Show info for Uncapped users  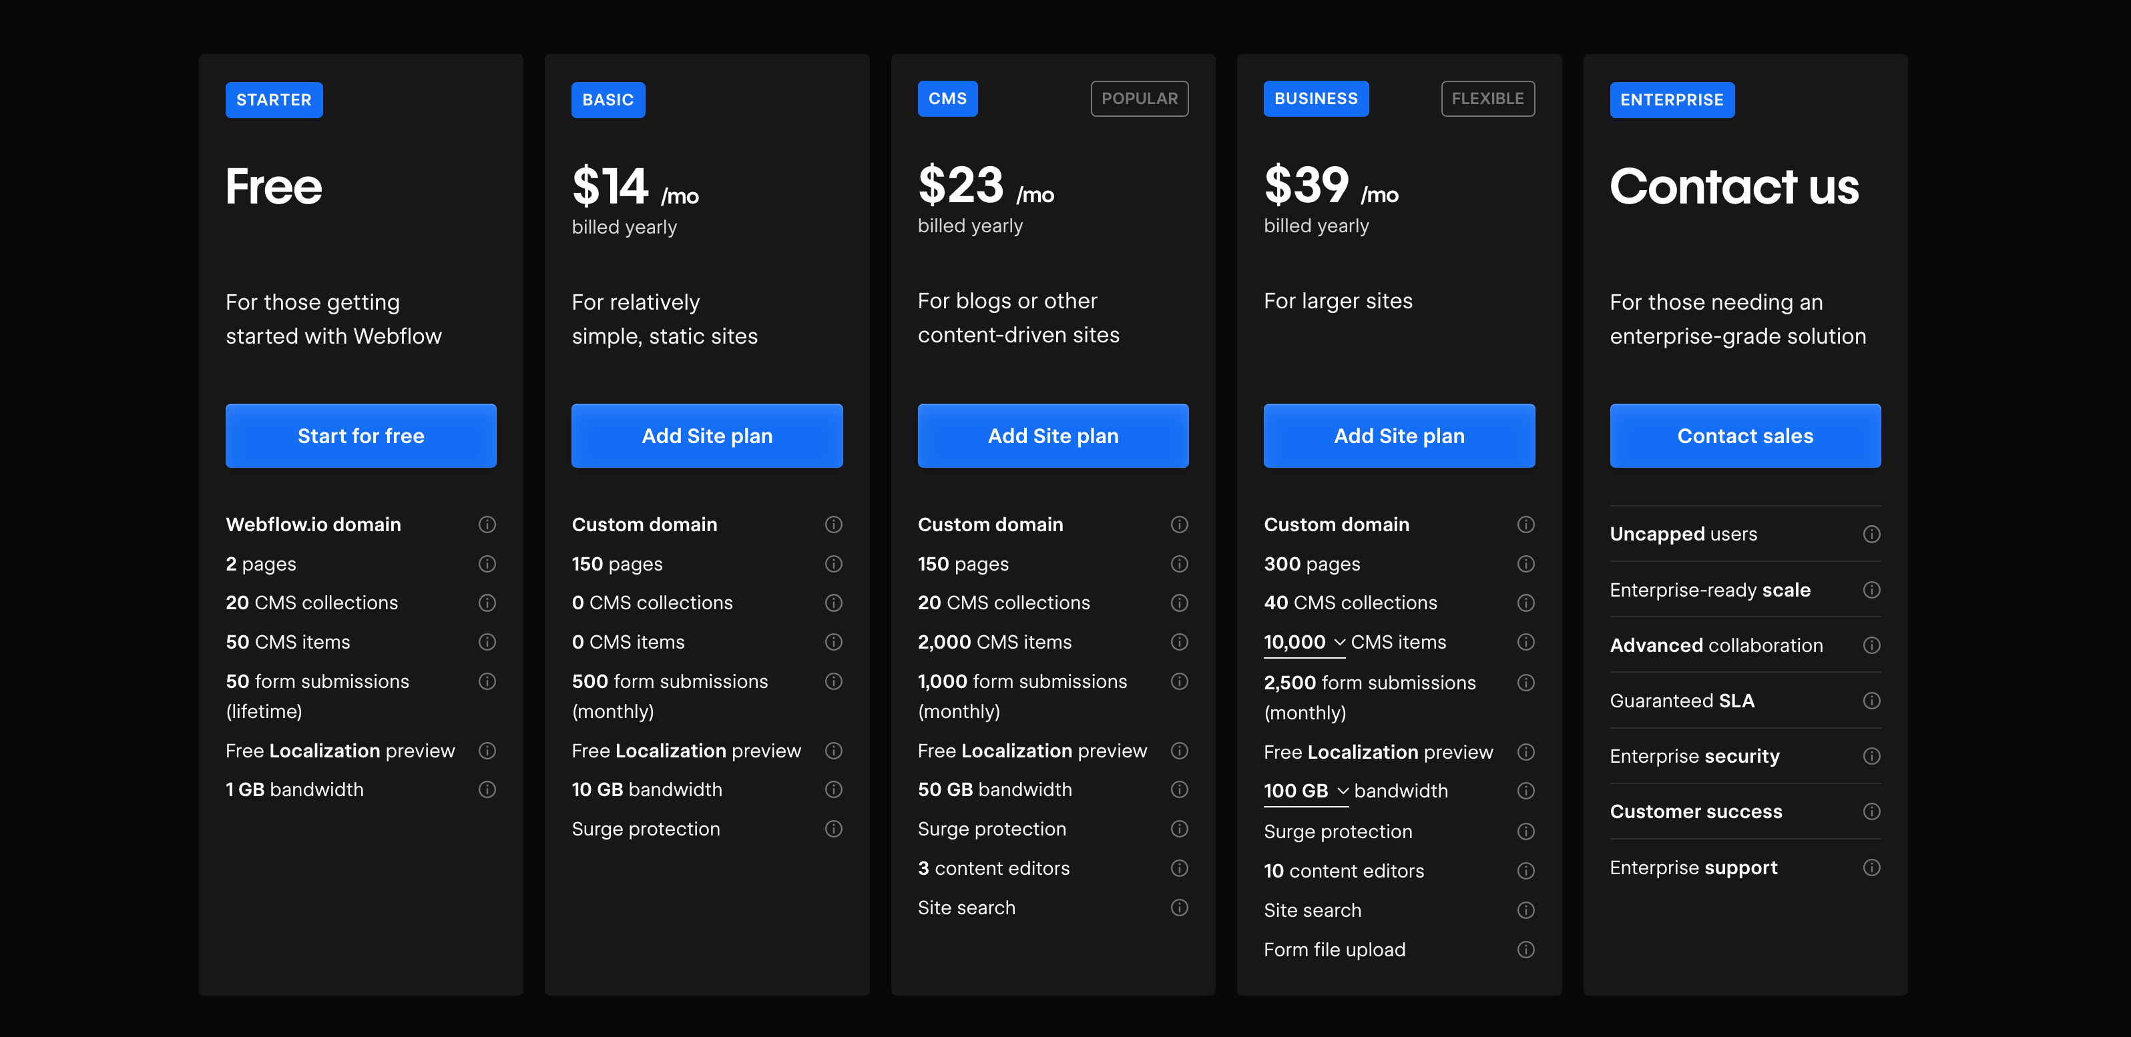[1872, 535]
